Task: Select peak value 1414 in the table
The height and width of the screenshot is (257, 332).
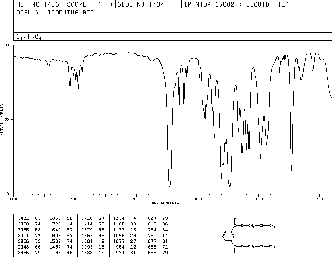Action: [87, 224]
